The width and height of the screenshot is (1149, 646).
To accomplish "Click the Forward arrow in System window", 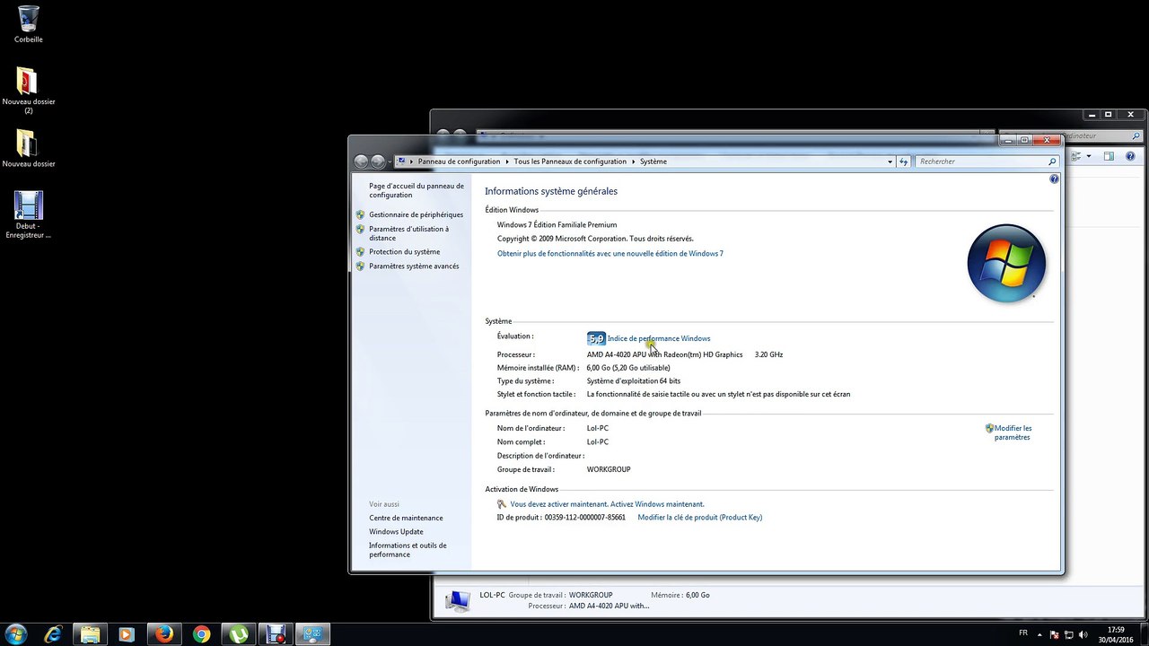I will point(378,161).
